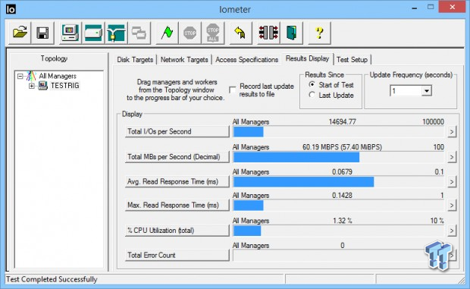Image resolution: width=470 pixels, height=289 pixels.
Task: Click the 1.32 % CPU value
Action: click(343, 221)
